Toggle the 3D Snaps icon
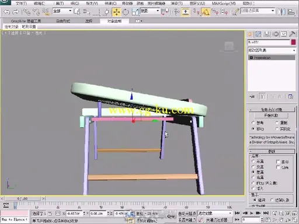 197,12
